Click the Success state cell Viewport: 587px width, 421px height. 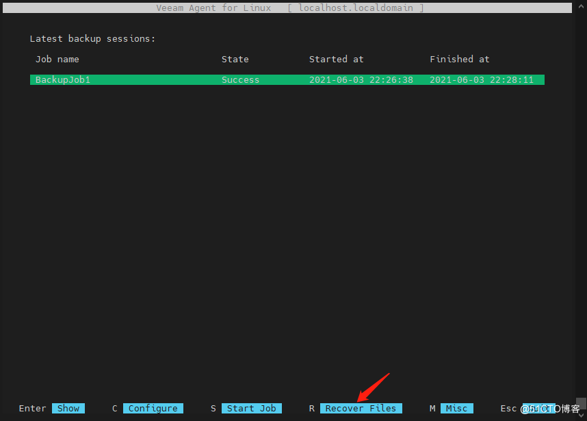point(240,80)
